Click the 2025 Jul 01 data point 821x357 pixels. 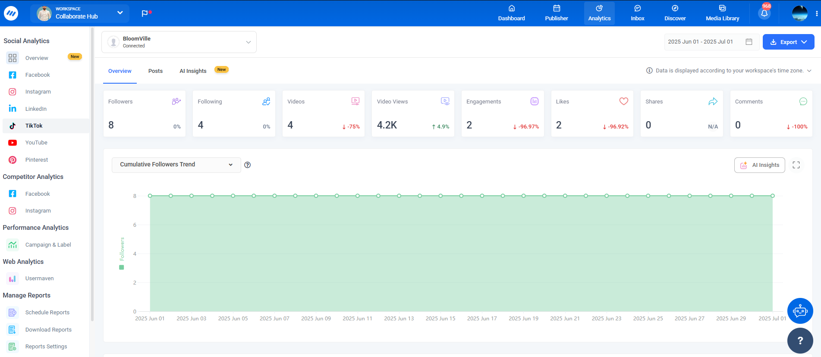[773, 196]
